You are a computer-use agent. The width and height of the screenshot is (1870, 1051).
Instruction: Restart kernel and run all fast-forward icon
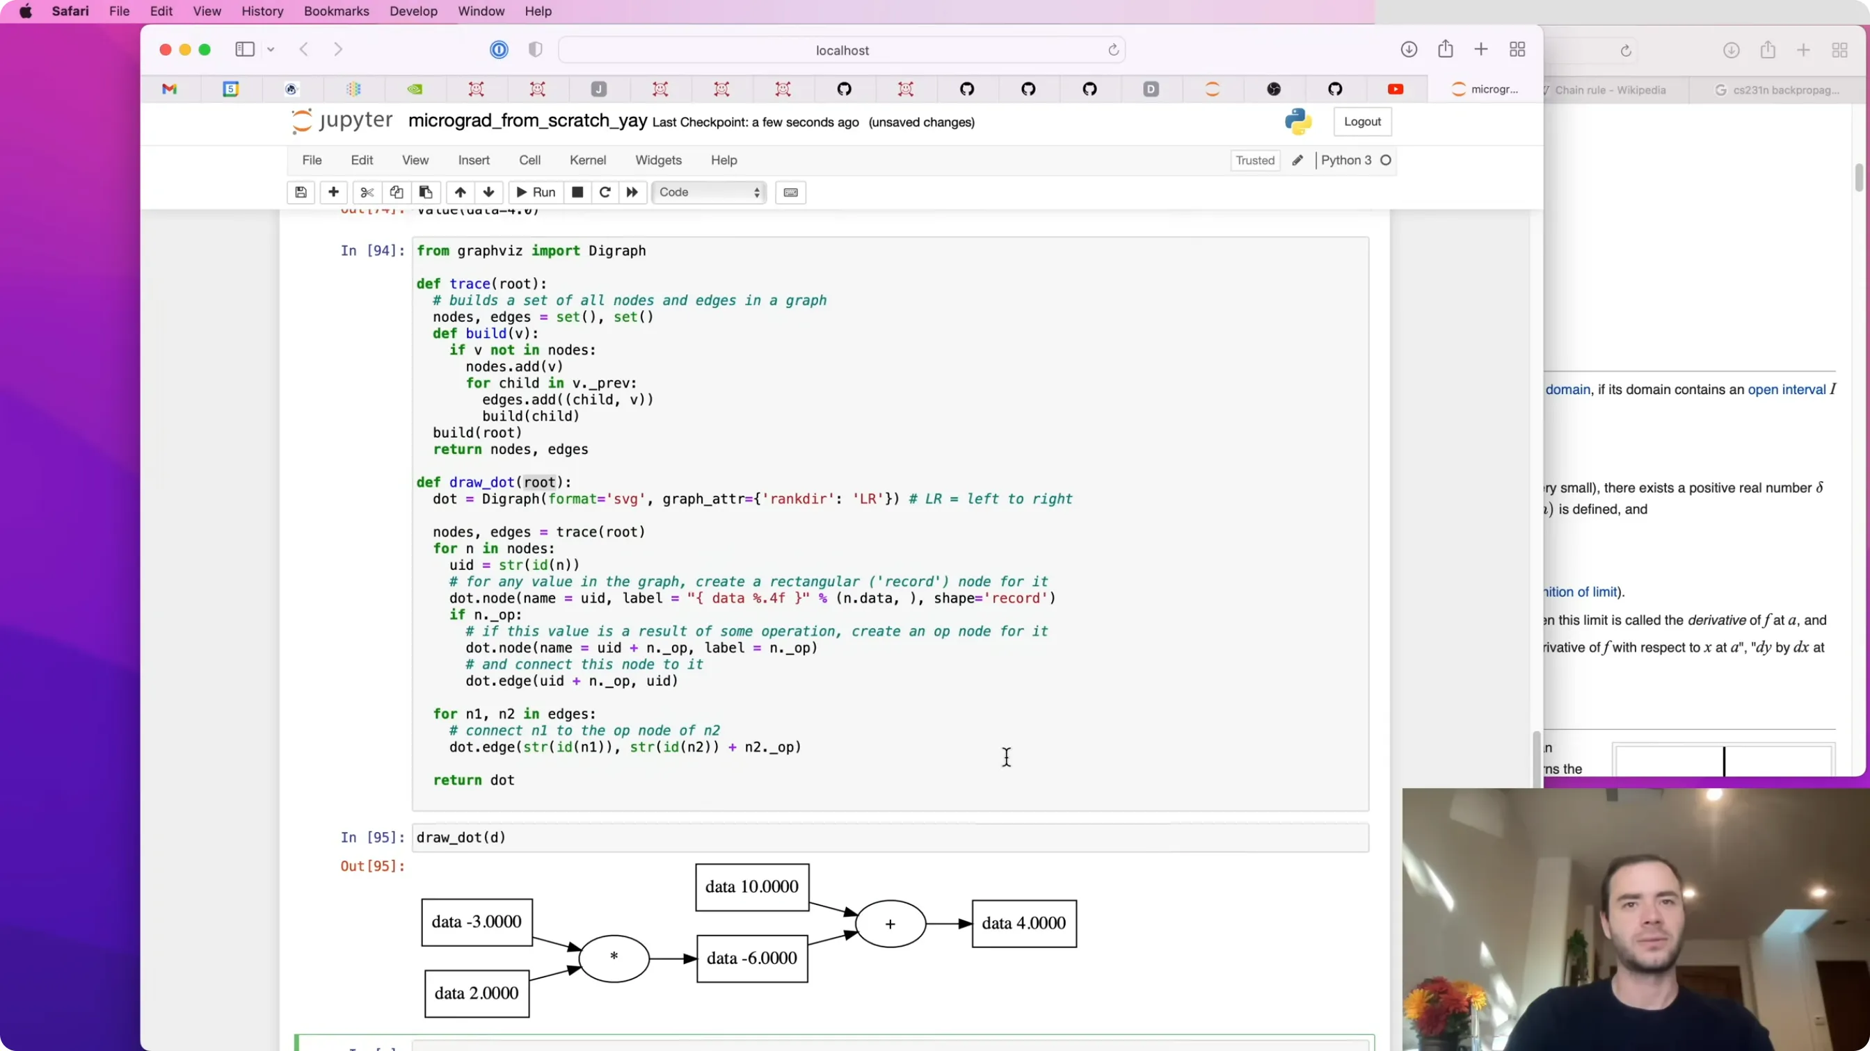[632, 193]
